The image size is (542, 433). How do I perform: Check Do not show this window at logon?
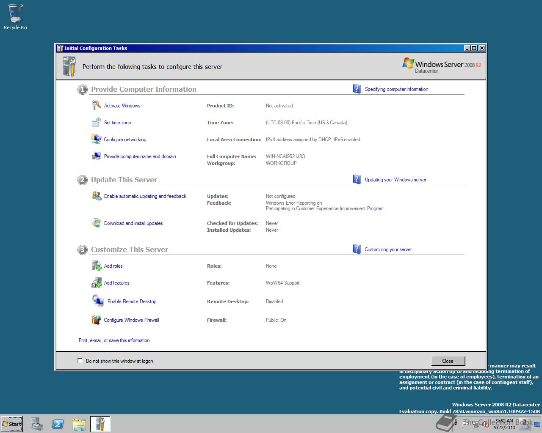[x=80, y=360]
